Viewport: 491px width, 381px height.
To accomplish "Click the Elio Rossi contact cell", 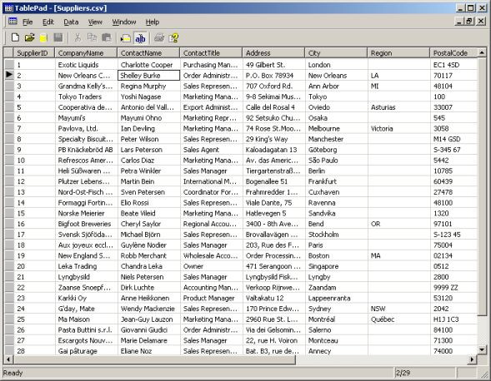I will tap(148, 202).
